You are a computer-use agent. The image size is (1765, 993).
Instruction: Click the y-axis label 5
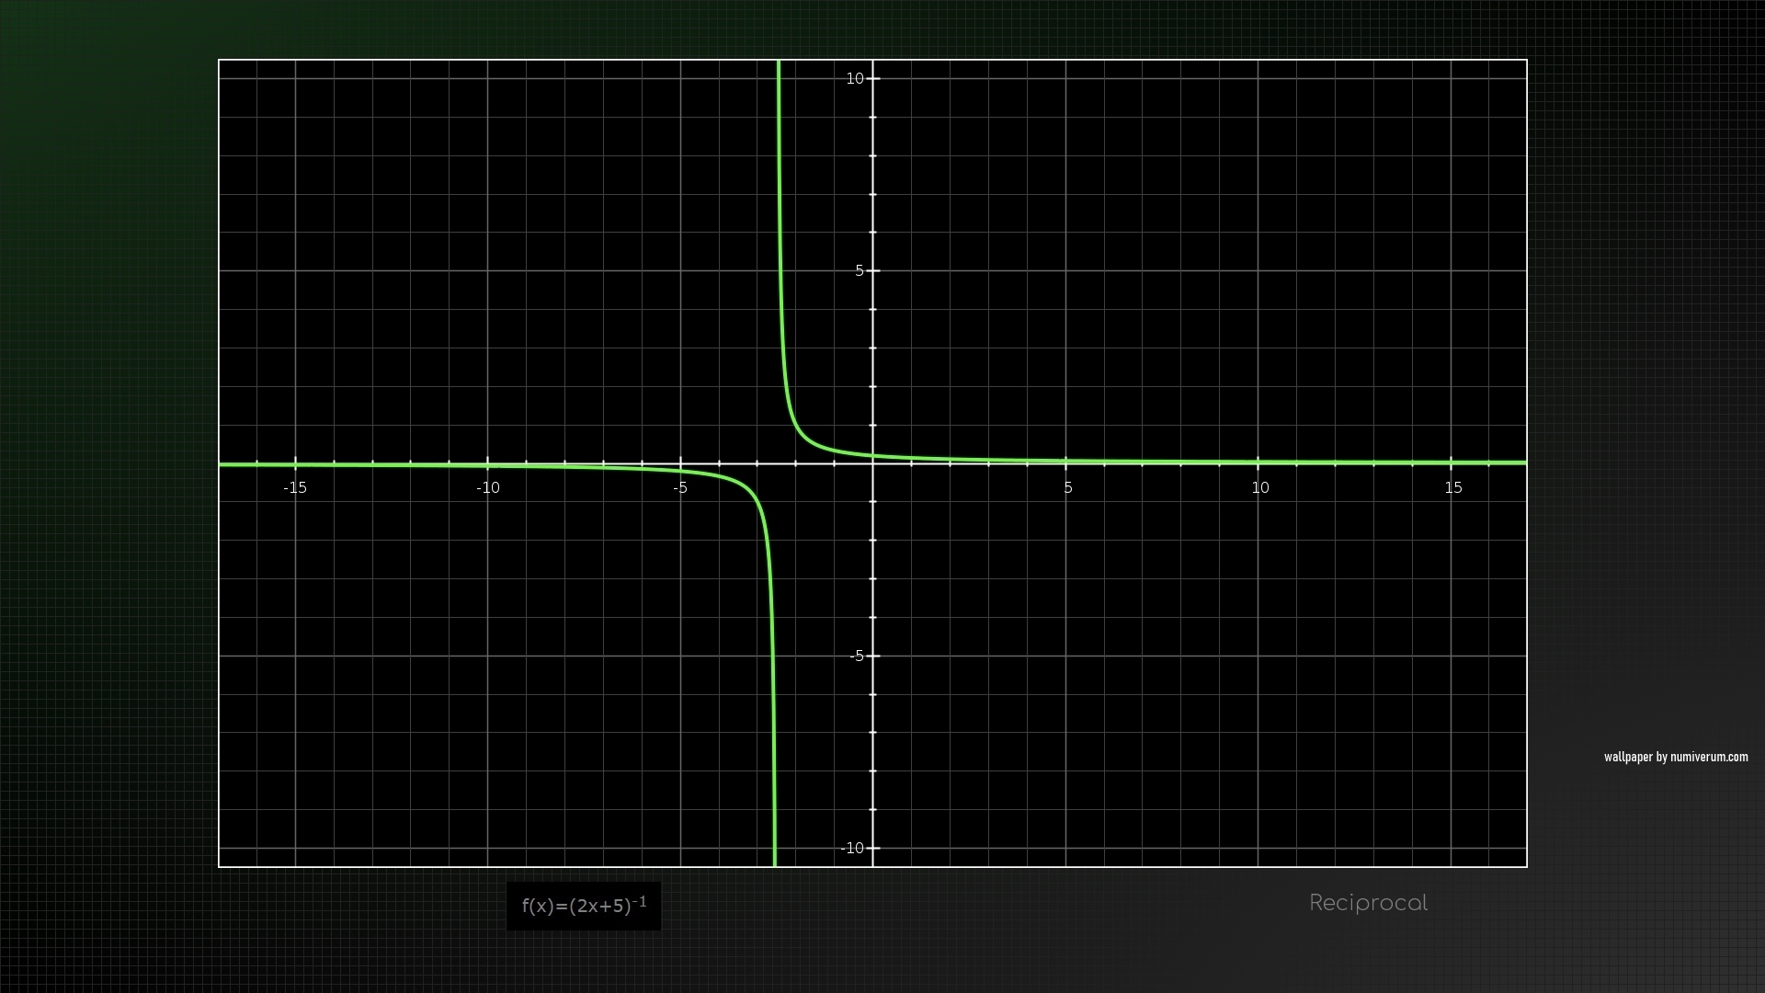click(x=860, y=270)
